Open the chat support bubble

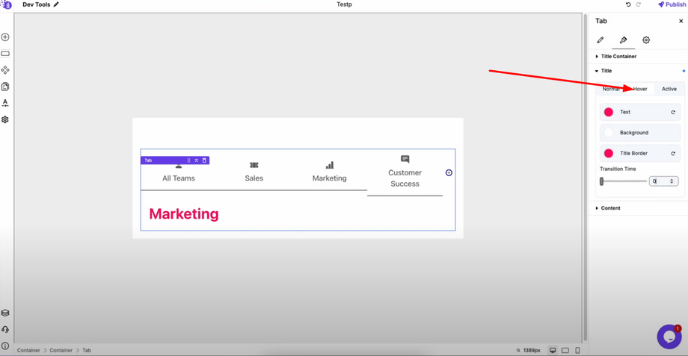point(669,337)
